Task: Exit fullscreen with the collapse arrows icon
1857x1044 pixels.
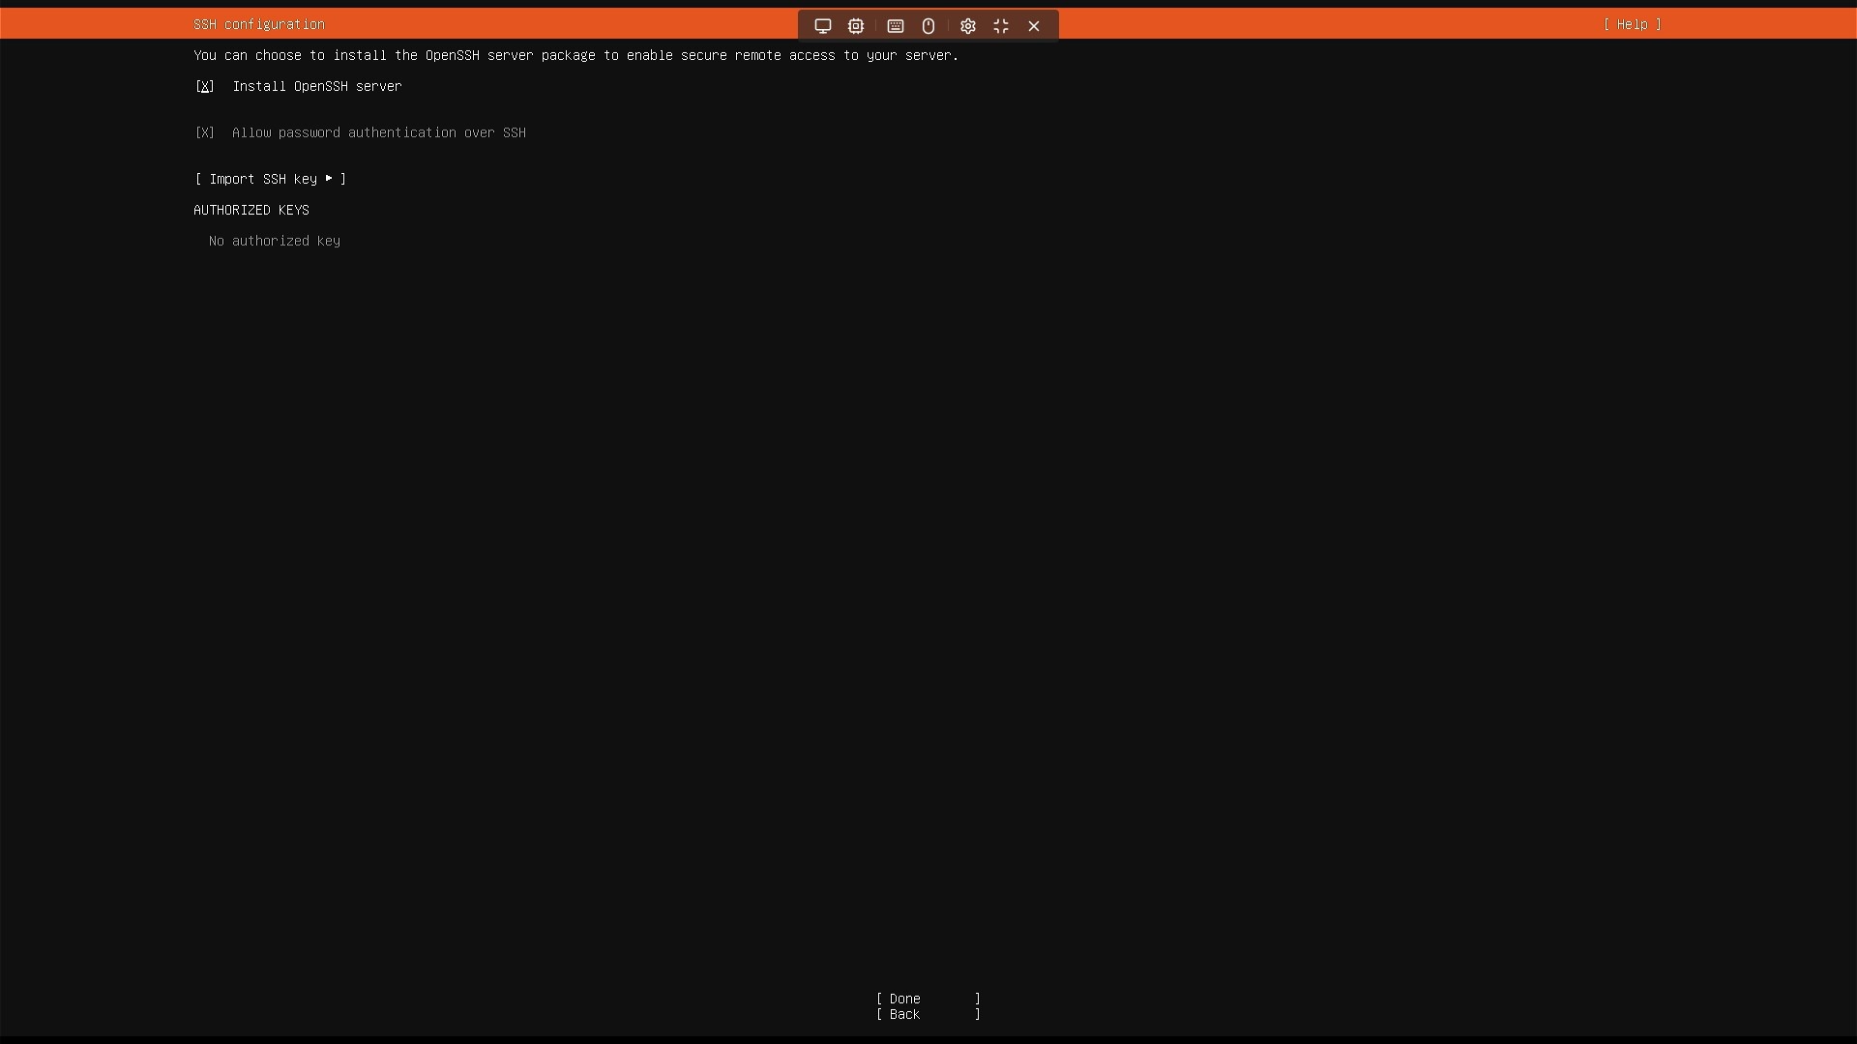Action: click(1001, 26)
